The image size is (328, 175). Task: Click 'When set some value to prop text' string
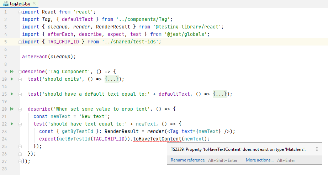point(102,109)
